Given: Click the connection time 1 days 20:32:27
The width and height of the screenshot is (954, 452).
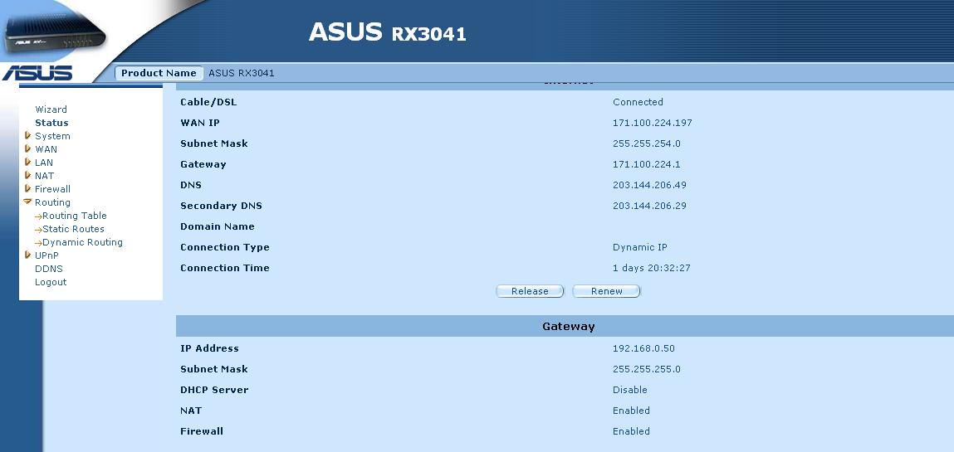Looking at the screenshot, I should [x=652, y=268].
